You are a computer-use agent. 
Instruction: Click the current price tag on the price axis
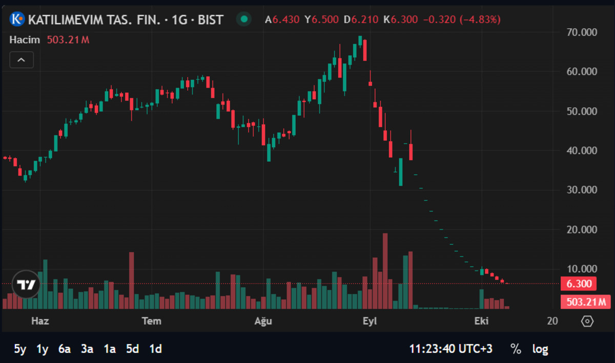(579, 284)
